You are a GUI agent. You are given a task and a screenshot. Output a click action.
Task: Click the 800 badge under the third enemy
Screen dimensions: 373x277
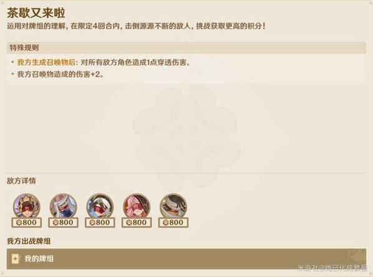[100, 223]
